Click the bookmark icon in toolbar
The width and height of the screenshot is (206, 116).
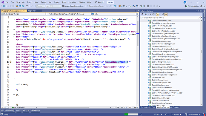148,6
